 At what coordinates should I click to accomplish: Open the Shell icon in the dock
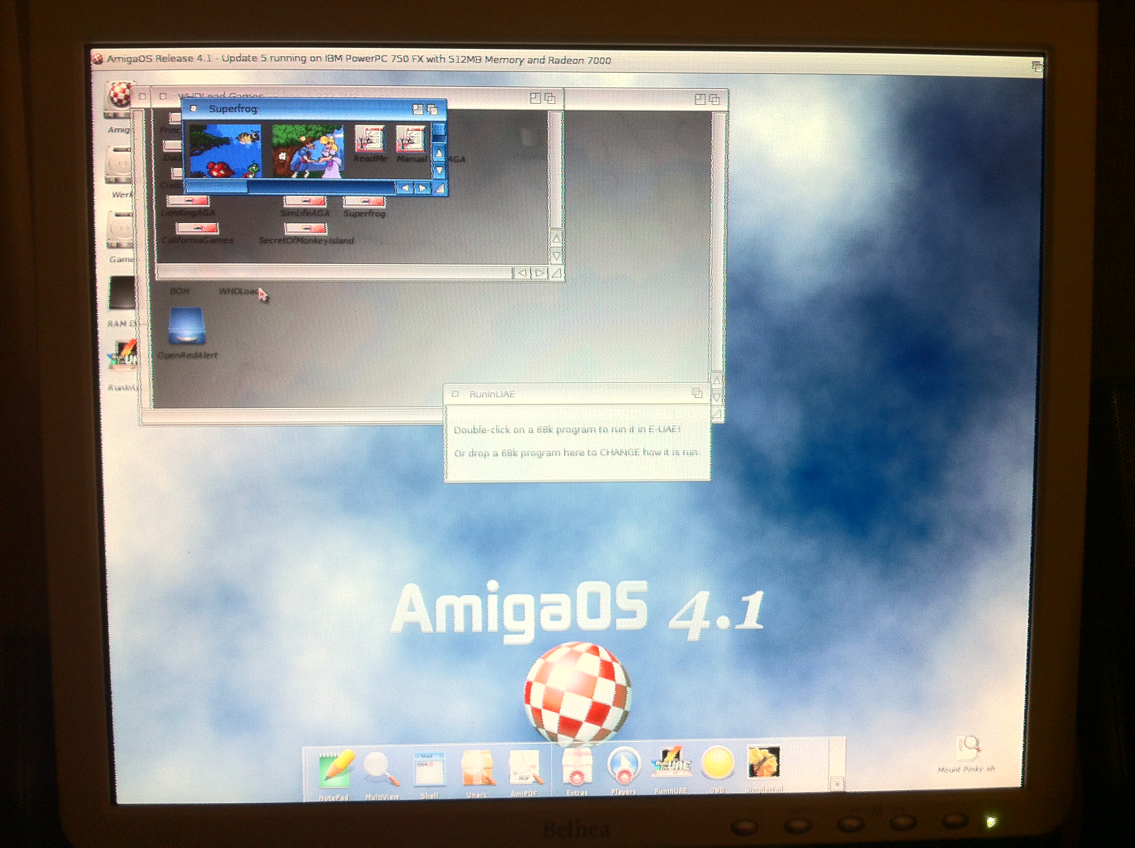429,770
